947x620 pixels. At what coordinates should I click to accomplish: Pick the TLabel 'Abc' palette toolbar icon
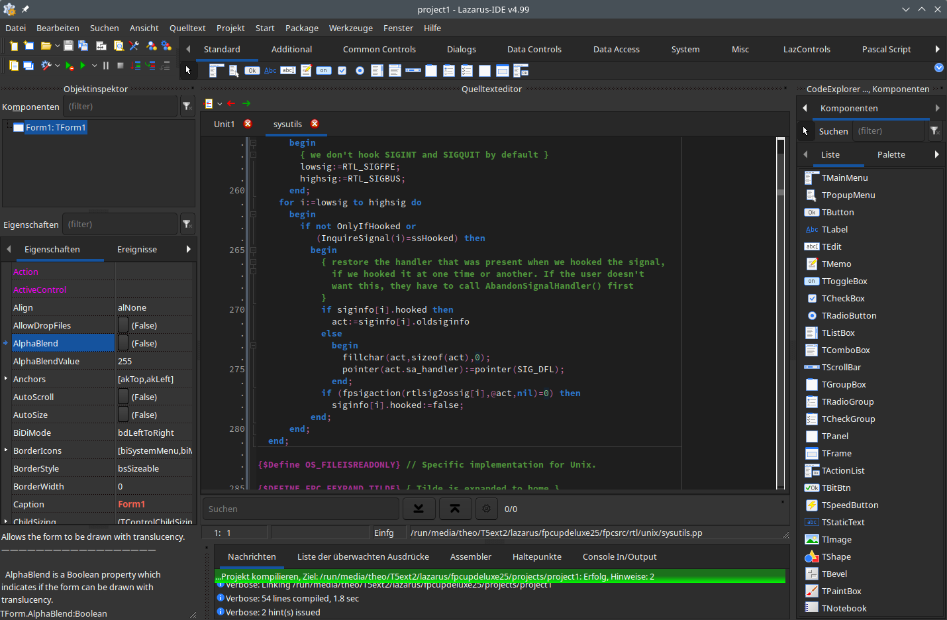pos(270,70)
